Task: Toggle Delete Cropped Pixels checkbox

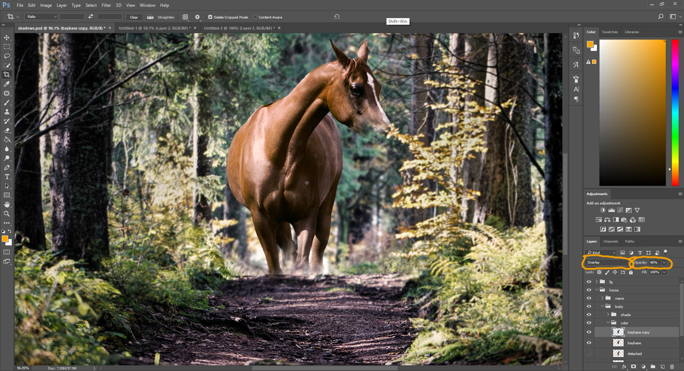Action: point(210,17)
